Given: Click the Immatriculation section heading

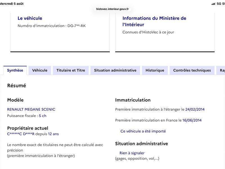Looking at the screenshot, I should [133, 100].
